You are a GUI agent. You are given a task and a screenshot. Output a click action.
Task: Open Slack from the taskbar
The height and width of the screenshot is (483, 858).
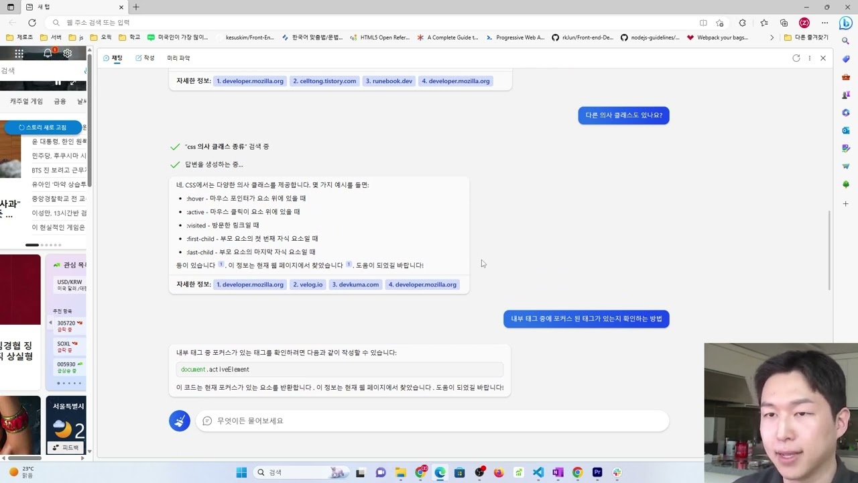click(617, 472)
